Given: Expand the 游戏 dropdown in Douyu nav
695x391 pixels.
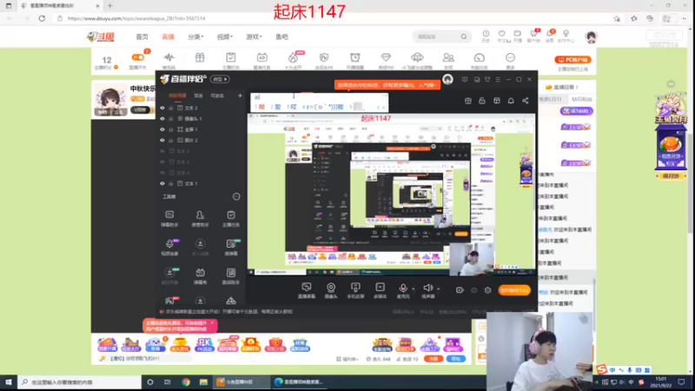Looking at the screenshot, I should [254, 36].
